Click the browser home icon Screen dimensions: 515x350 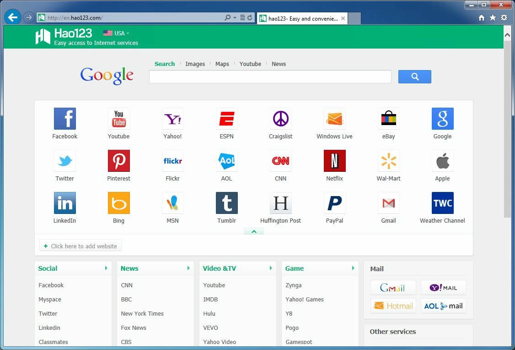(x=482, y=18)
